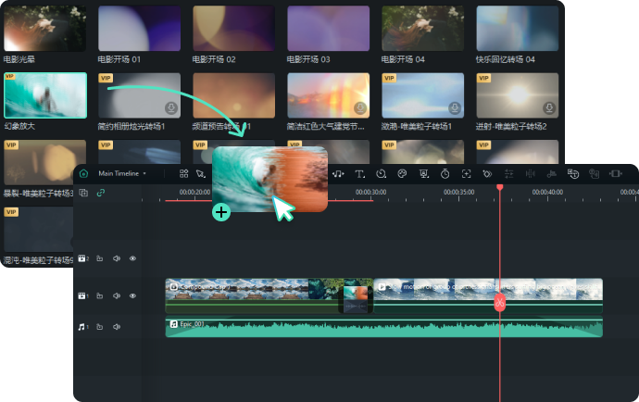Screen dimensions: 639x402
Task: Hide video track 1 with eye icon
Action: tap(132, 296)
